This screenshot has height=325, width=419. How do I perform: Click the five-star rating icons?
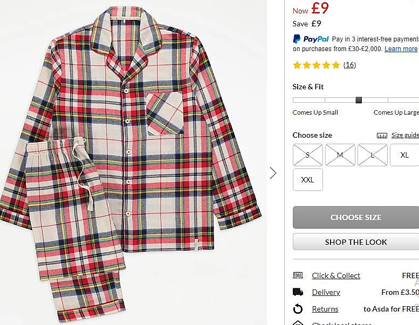coord(317,65)
